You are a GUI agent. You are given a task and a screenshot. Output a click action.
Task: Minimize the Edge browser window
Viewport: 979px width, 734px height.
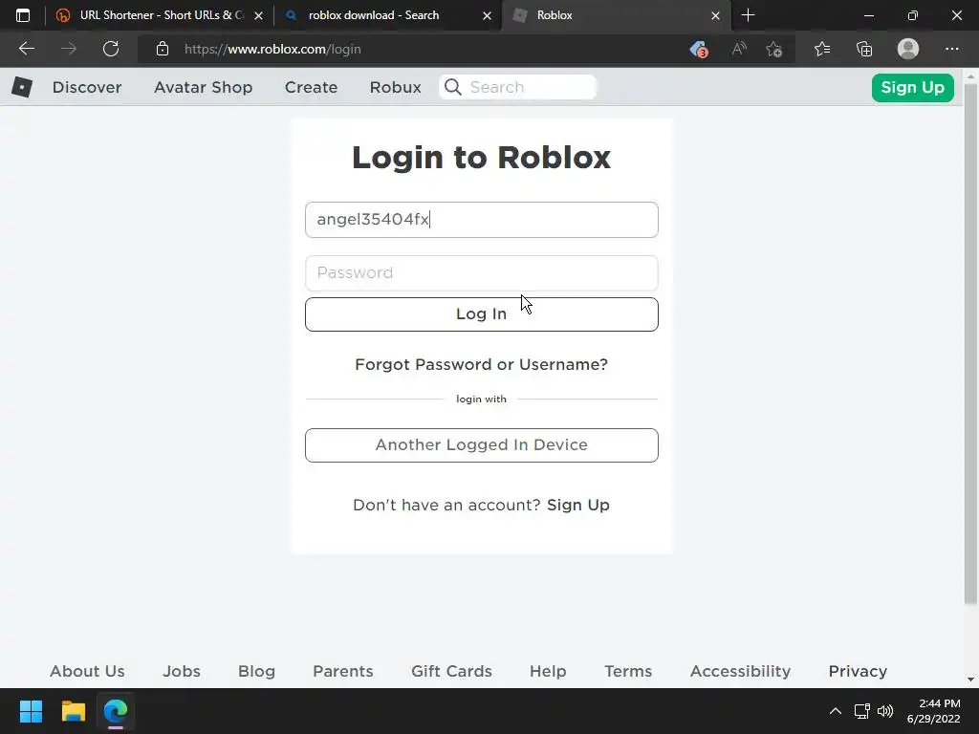[868, 15]
